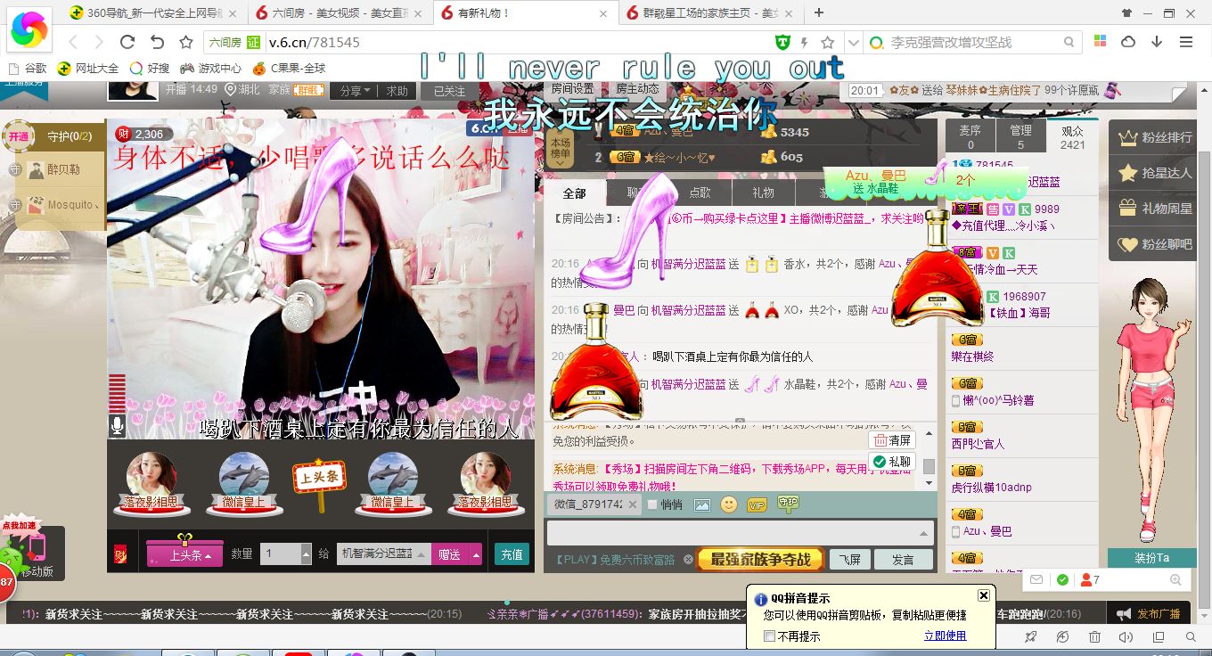This screenshot has height=656, width=1212.
Task: Click the VIP badge icon in chat toolbar
Action: tap(757, 505)
